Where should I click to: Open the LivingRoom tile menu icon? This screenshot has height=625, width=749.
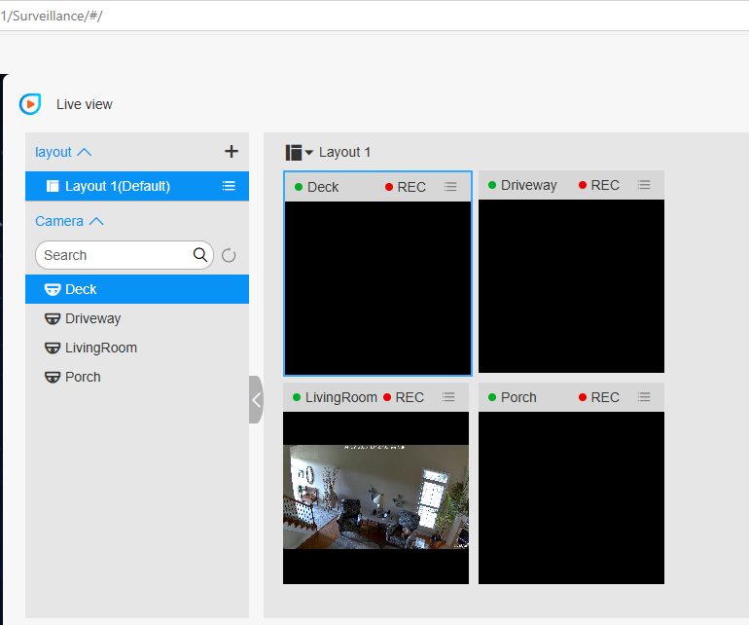(x=448, y=397)
